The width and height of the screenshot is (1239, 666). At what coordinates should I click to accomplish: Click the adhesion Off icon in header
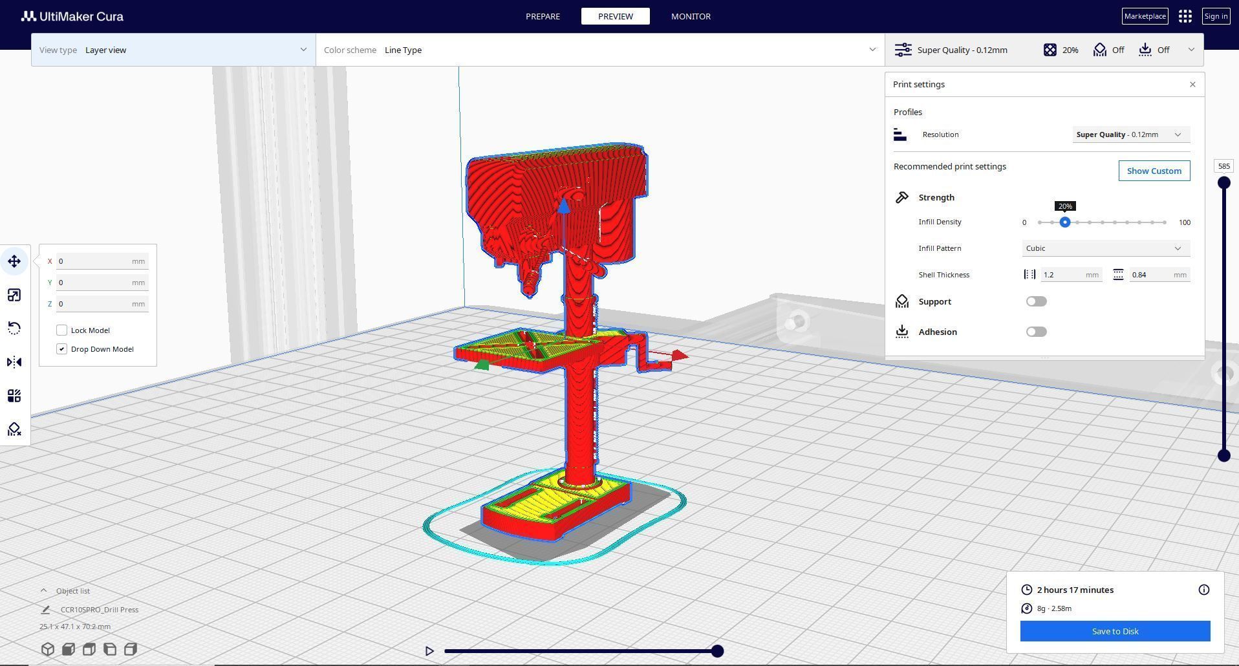click(x=1145, y=50)
